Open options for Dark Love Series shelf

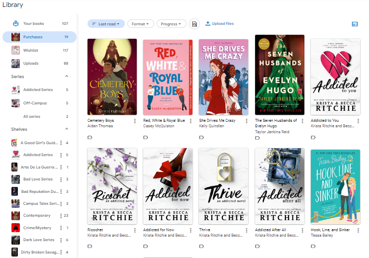point(61,240)
